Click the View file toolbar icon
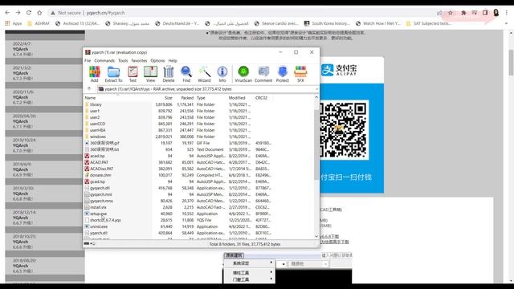Image resolution: width=514 pixels, height=289 pixels. (150, 74)
